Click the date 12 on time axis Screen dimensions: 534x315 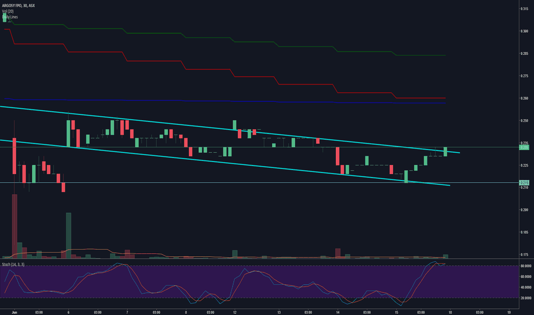pos(235,312)
